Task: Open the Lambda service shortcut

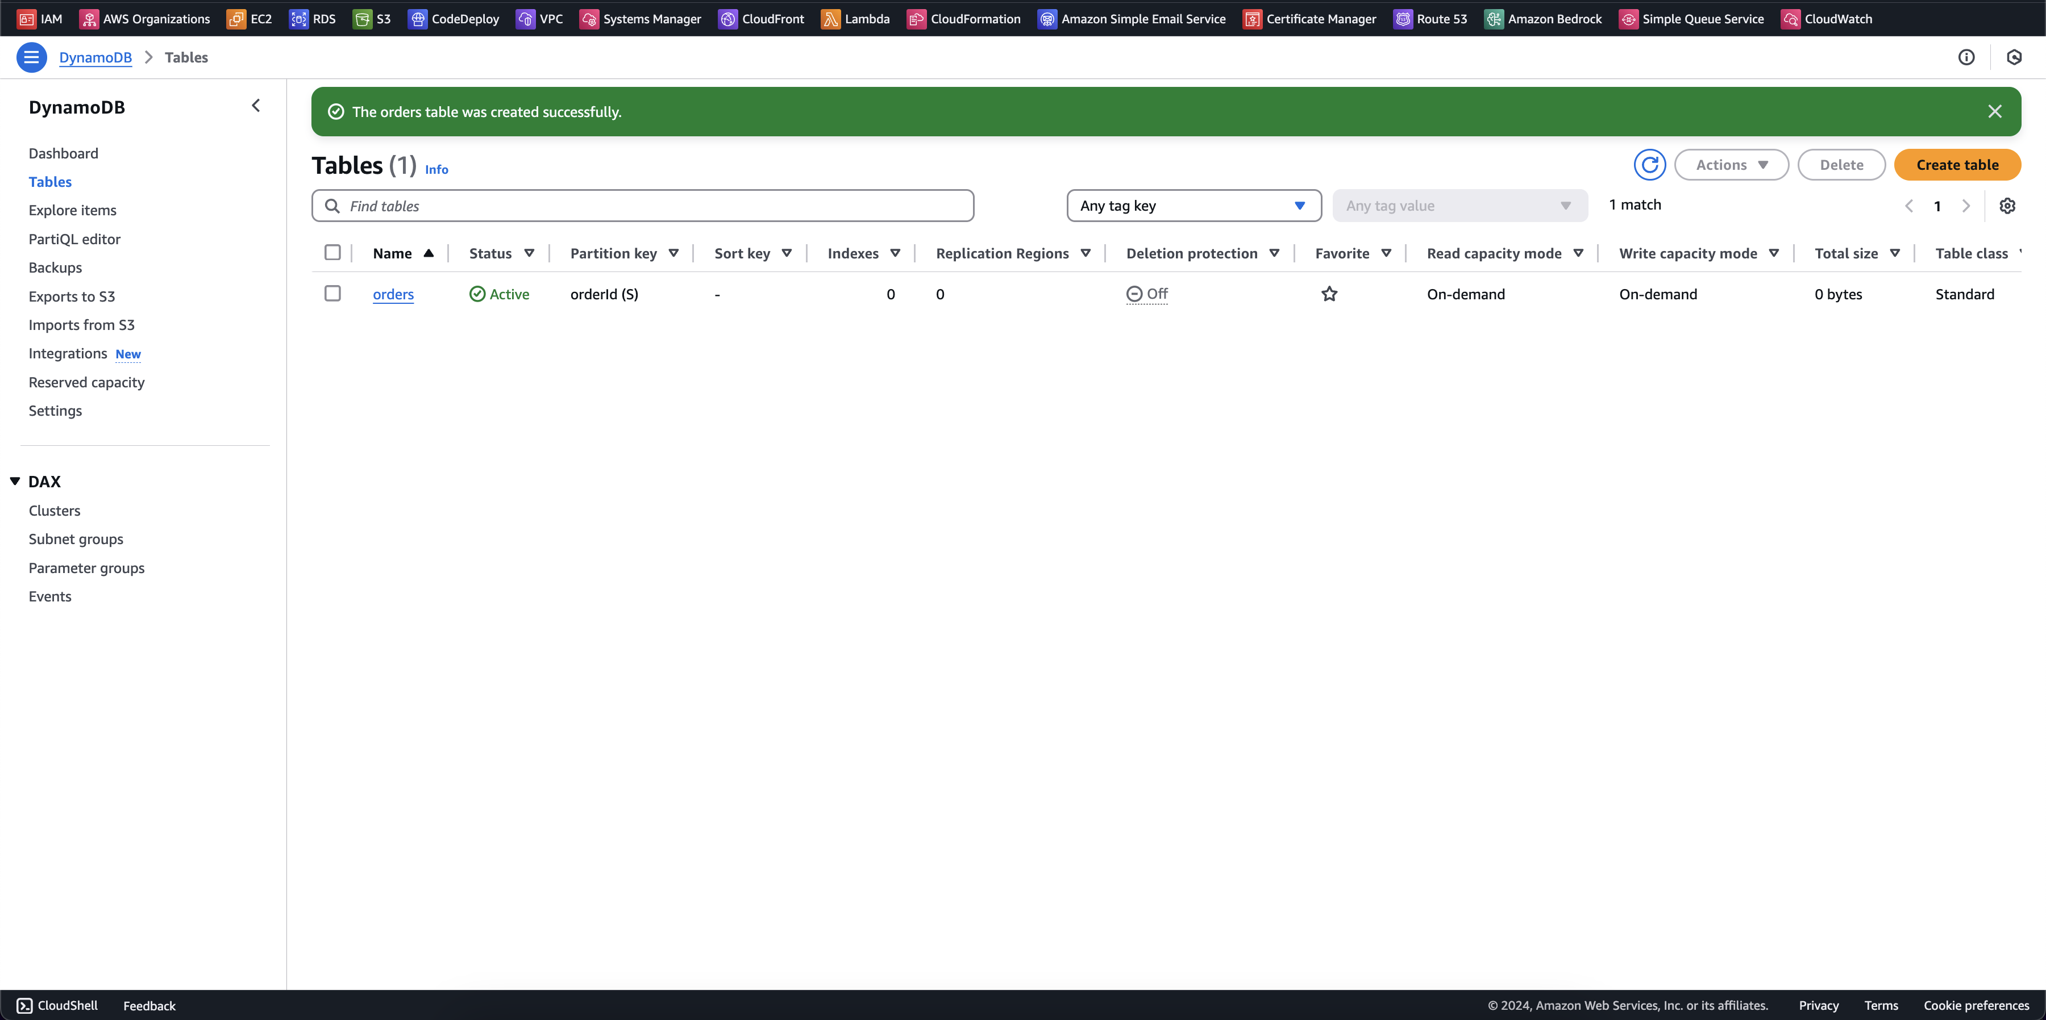Action: click(855, 19)
